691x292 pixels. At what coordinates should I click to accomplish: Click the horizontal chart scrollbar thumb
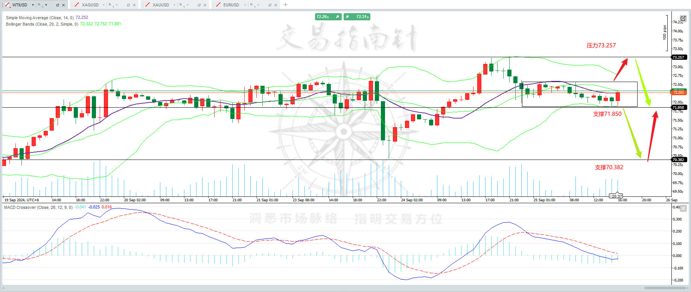click(664, 288)
